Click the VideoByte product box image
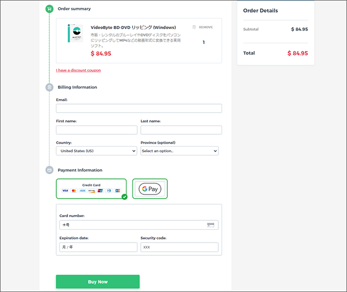The image size is (347, 292). click(75, 33)
